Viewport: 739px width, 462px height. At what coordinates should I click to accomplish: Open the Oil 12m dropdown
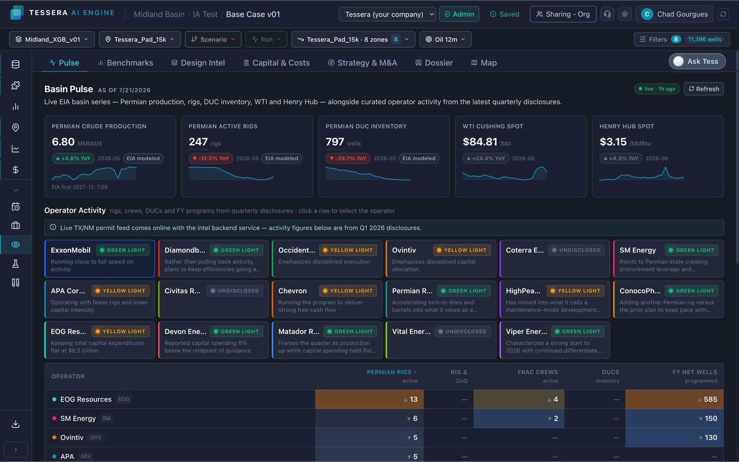446,39
